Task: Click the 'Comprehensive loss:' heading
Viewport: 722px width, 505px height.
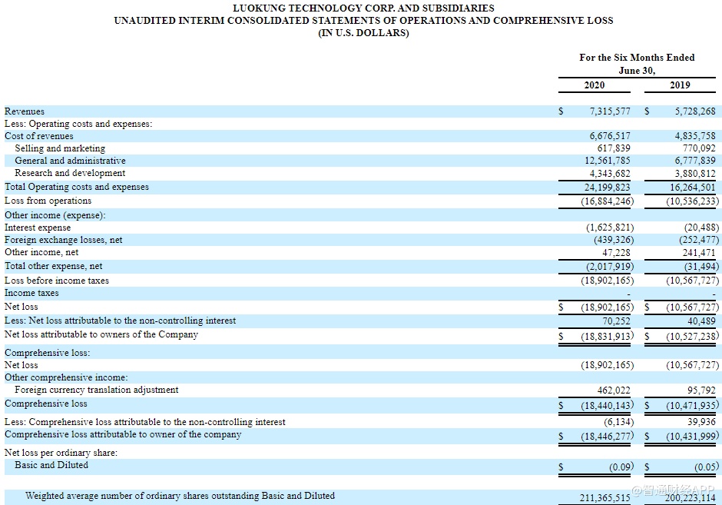Action: [48, 353]
